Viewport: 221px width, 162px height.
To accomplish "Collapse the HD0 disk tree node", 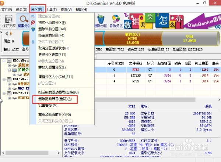I will pos(4,61).
